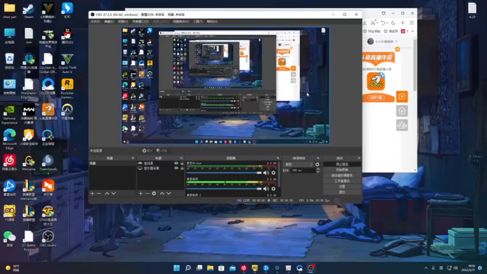Open WeGame desktop shortcut
The width and height of the screenshot is (487, 274).
[x=29, y=163]
